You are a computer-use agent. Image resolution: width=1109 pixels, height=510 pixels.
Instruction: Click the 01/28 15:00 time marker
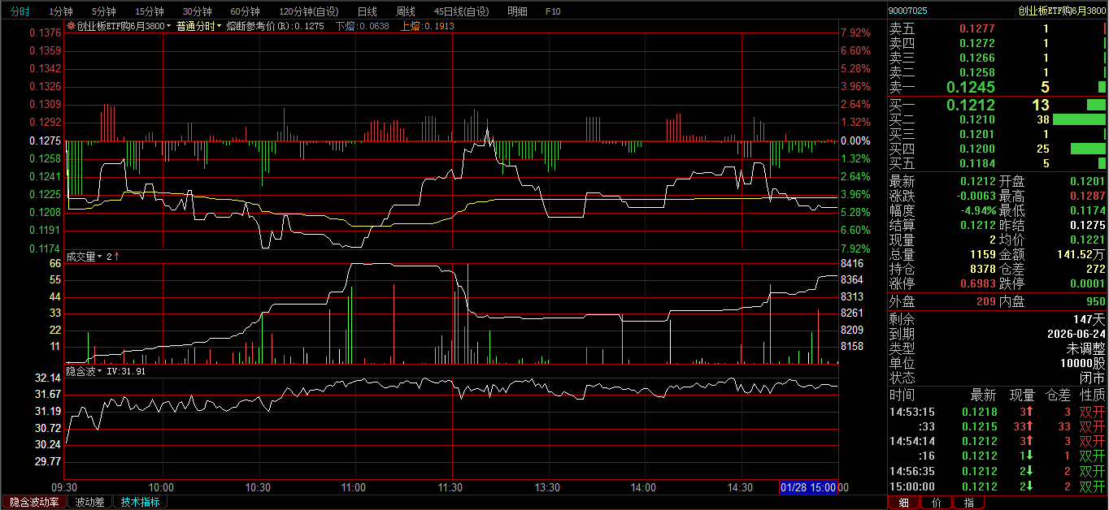click(807, 487)
